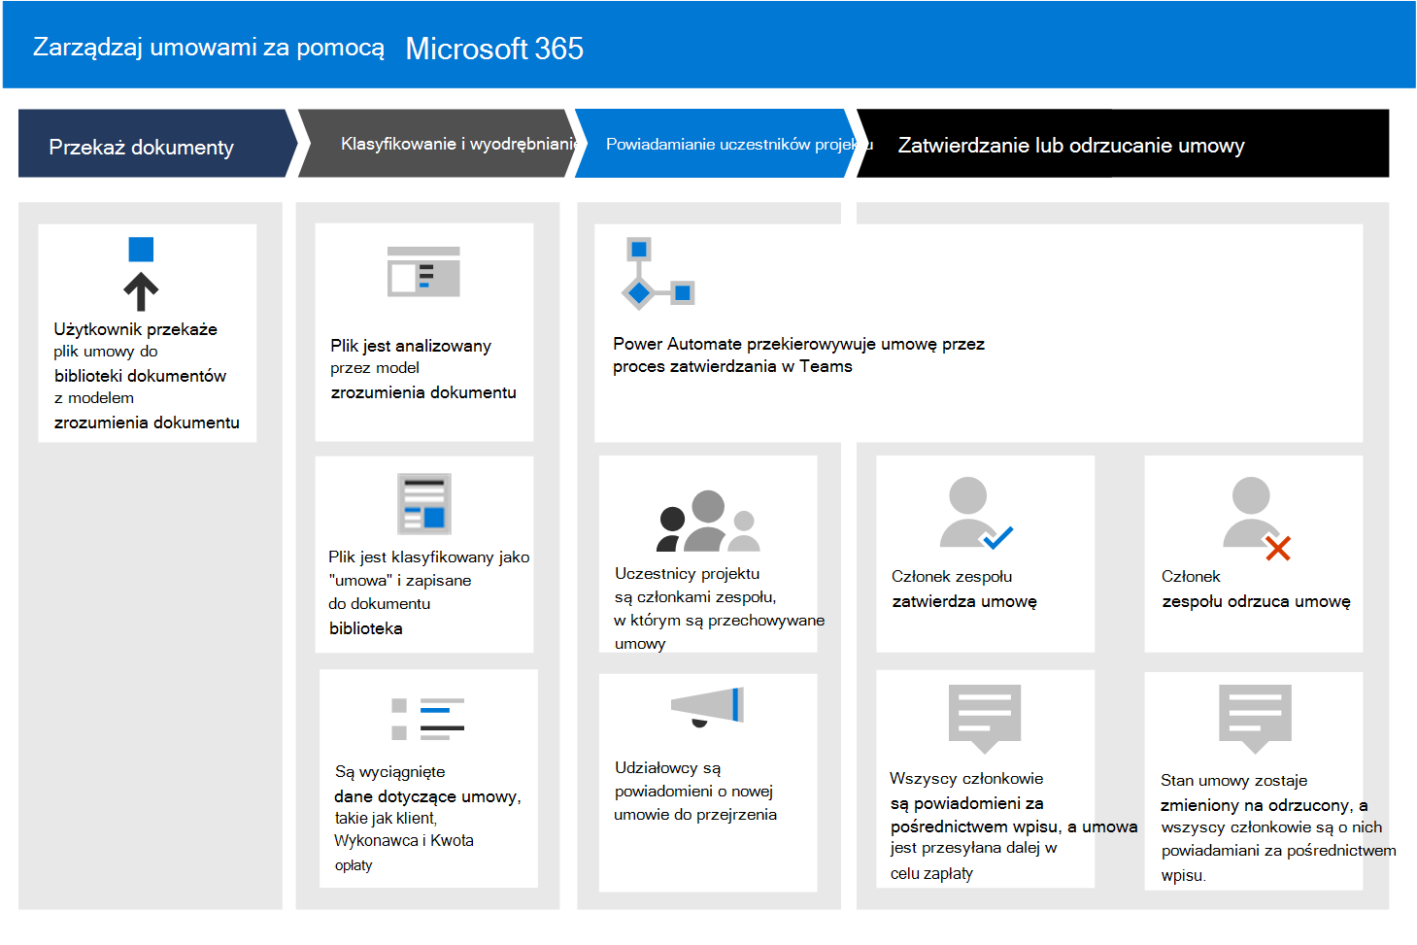Click 'Użytkownik przekaże' card text
The height and width of the screenshot is (945, 1417).
tap(135, 329)
